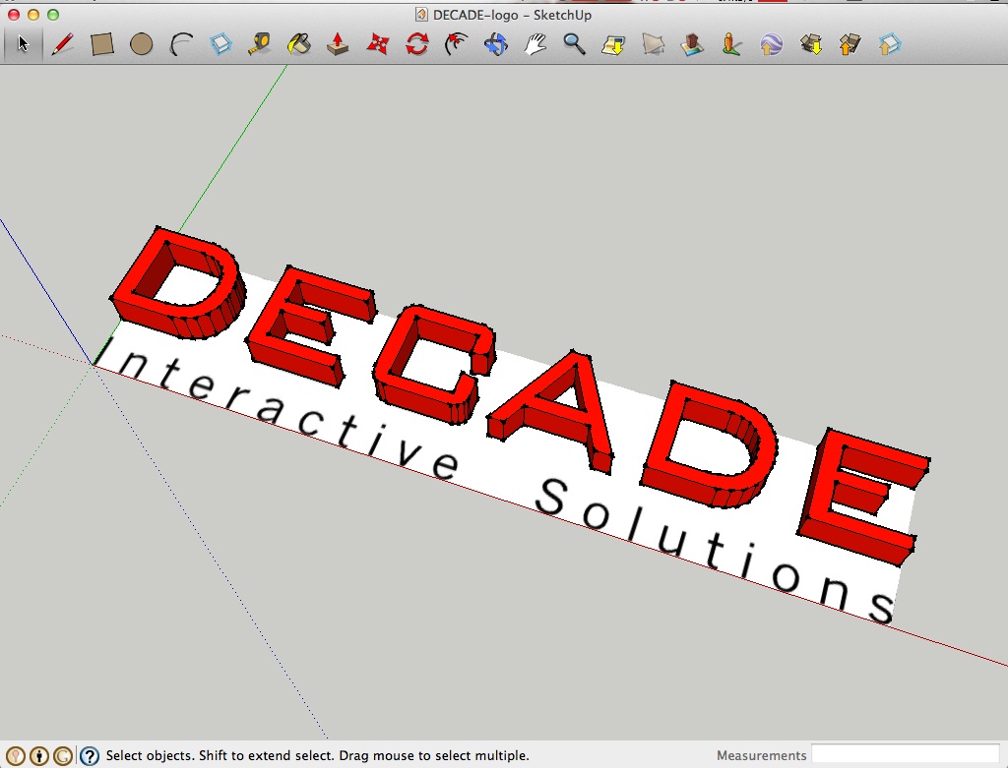Activate the Paint Bucket tool
Image resolution: width=1008 pixels, height=768 pixels.
click(299, 44)
